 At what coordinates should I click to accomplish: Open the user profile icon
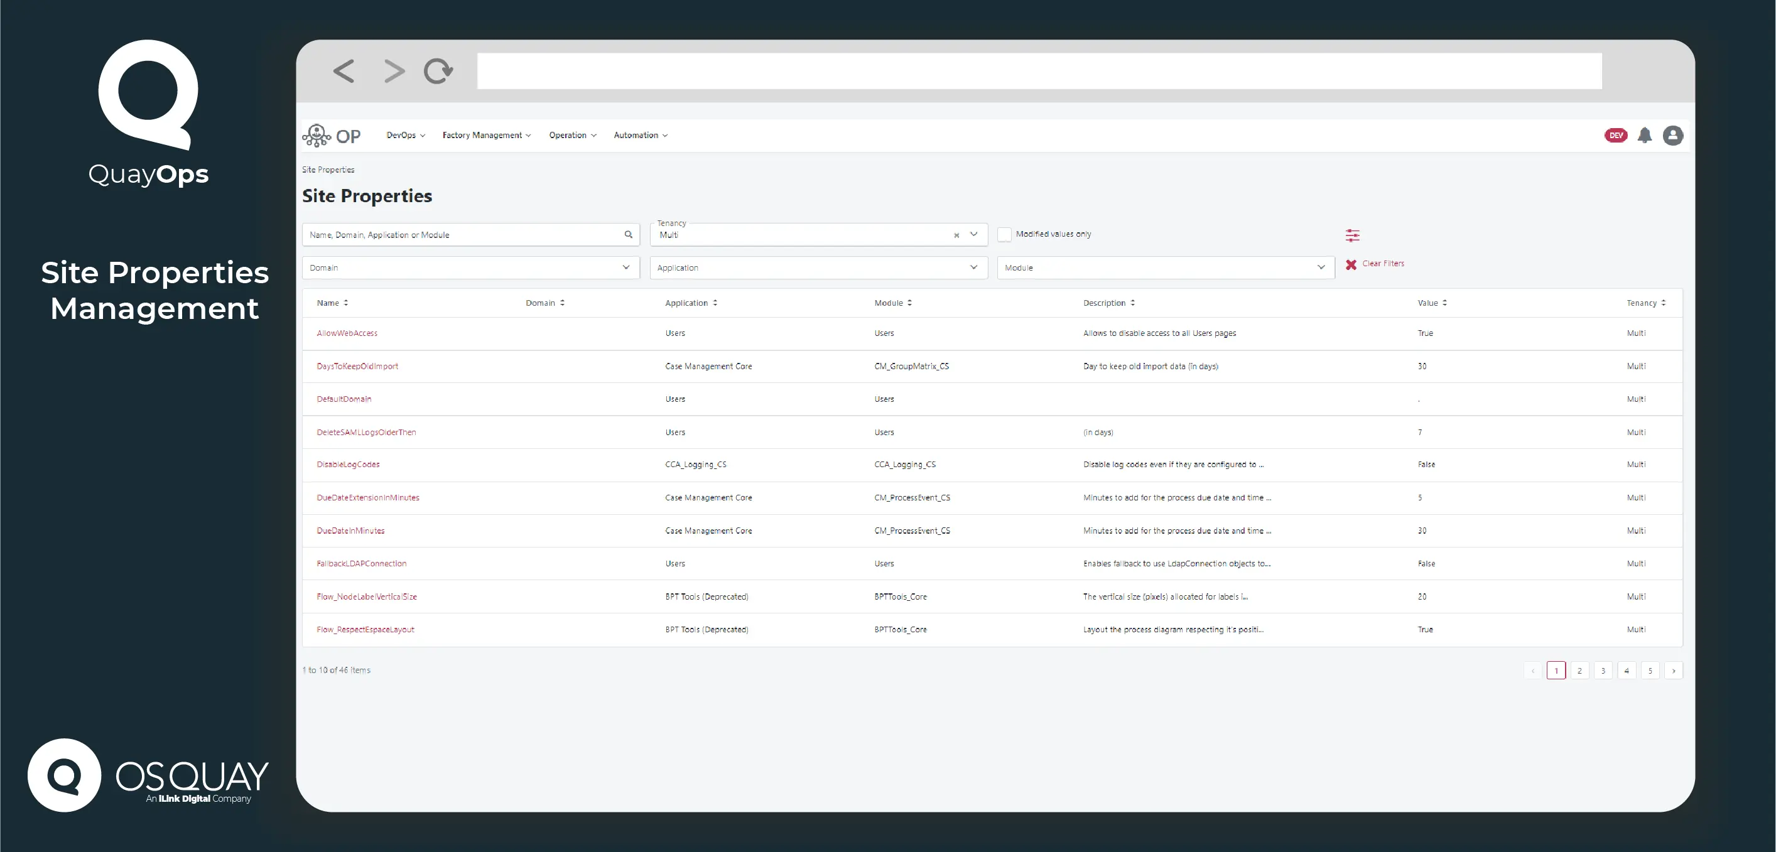click(x=1672, y=135)
